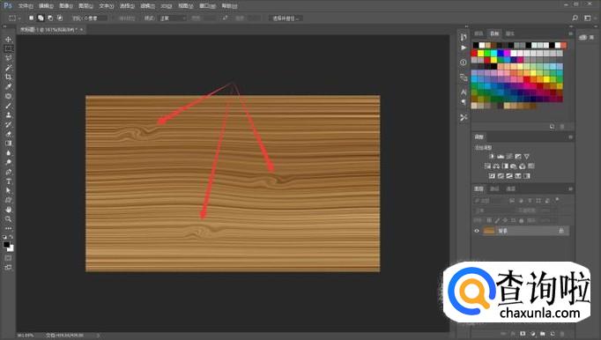Hide the 背景 layer with eye icon
The width and height of the screenshot is (601, 340).
pyautogui.click(x=477, y=231)
